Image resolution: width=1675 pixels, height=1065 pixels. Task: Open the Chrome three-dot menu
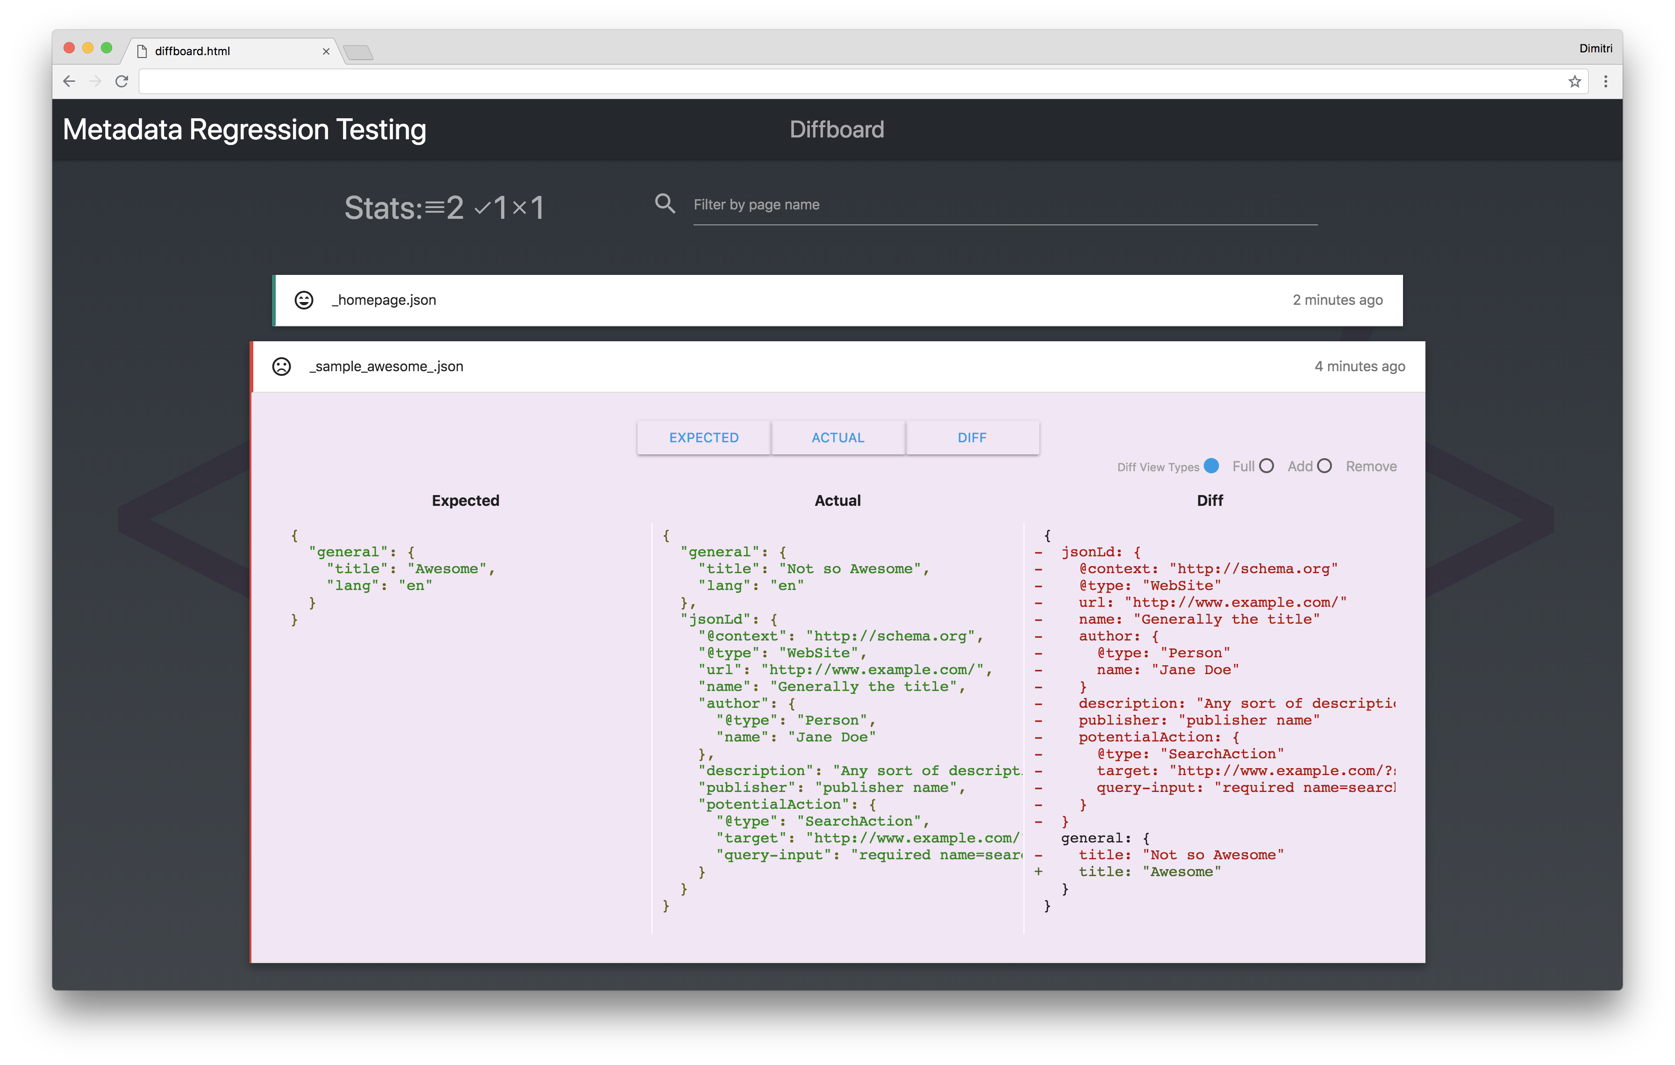1605,81
